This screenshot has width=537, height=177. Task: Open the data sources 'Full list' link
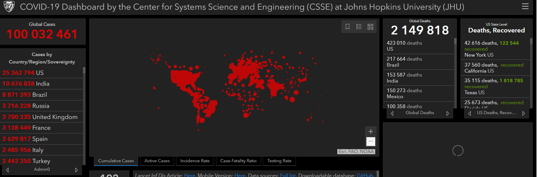pyautogui.click(x=288, y=175)
